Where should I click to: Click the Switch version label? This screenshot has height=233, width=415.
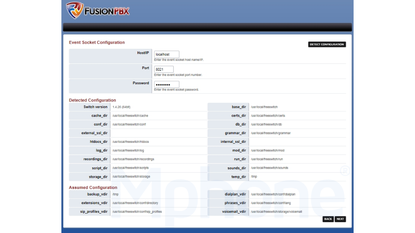[96, 107]
